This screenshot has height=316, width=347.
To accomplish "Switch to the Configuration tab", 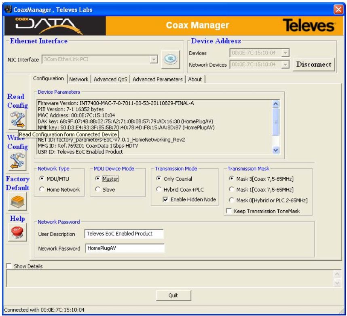I will pos(49,79).
